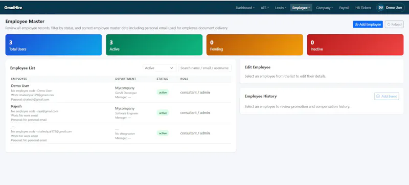Select the Rajesh employee row

pyautogui.click(x=121, y=113)
